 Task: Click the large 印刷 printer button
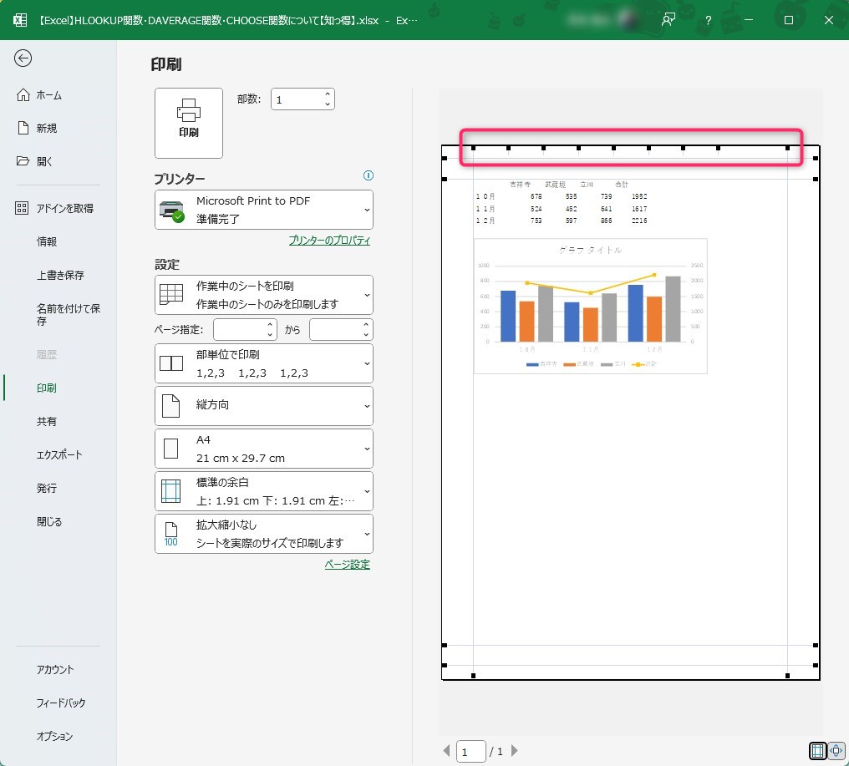(x=189, y=123)
